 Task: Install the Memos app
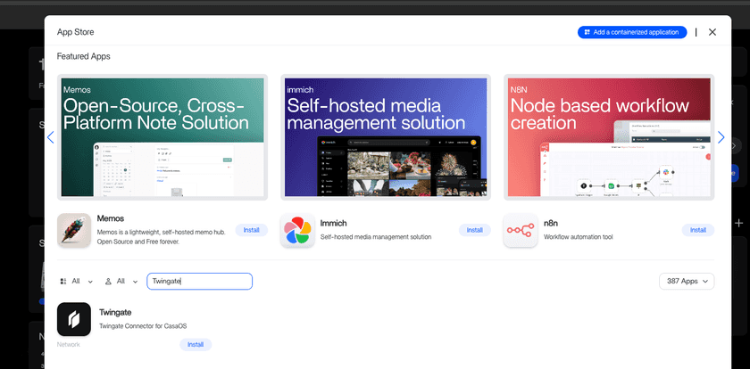pyautogui.click(x=251, y=230)
